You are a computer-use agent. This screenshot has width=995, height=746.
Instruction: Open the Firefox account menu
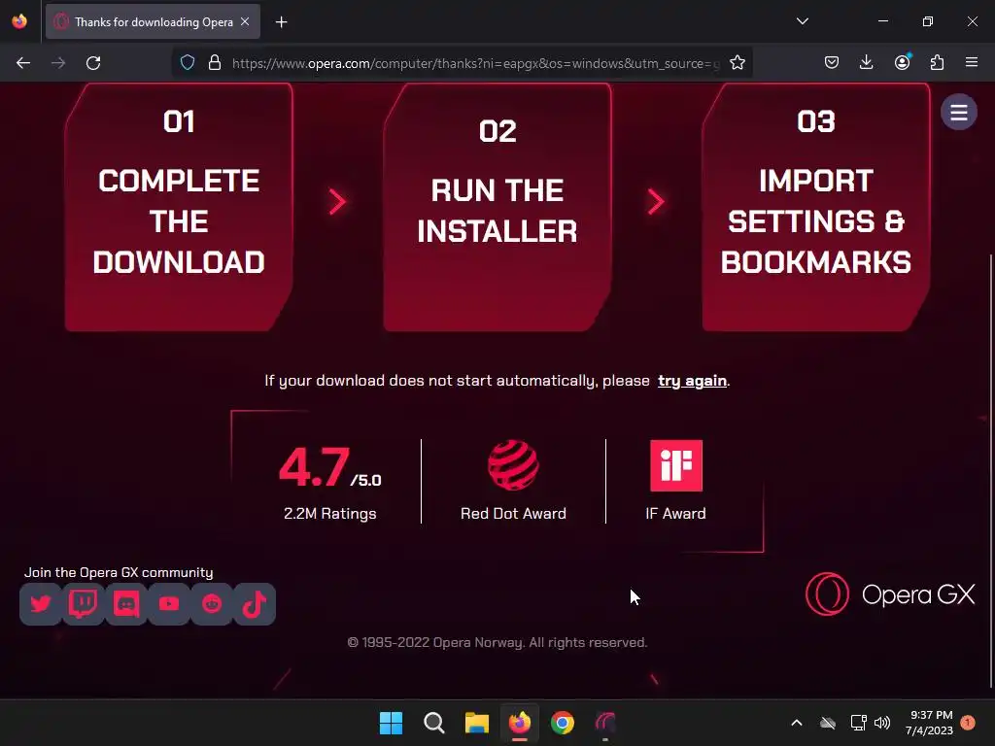click(x=902, y=63)
